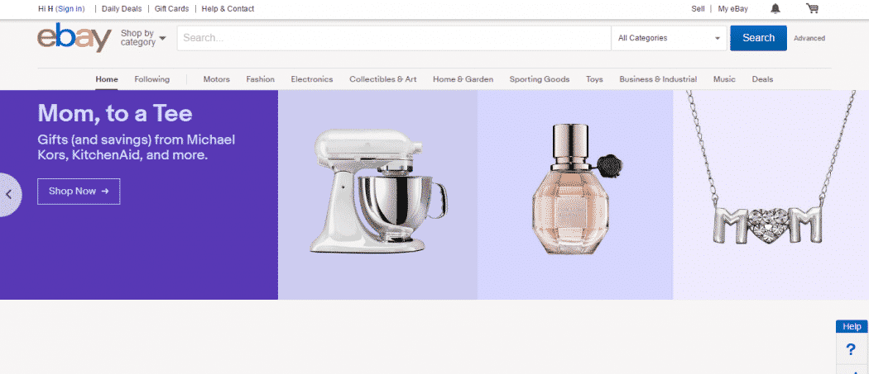Open the Home & Garden category
The height and width of the screenshot is (374, 869).
coord(463,79)
